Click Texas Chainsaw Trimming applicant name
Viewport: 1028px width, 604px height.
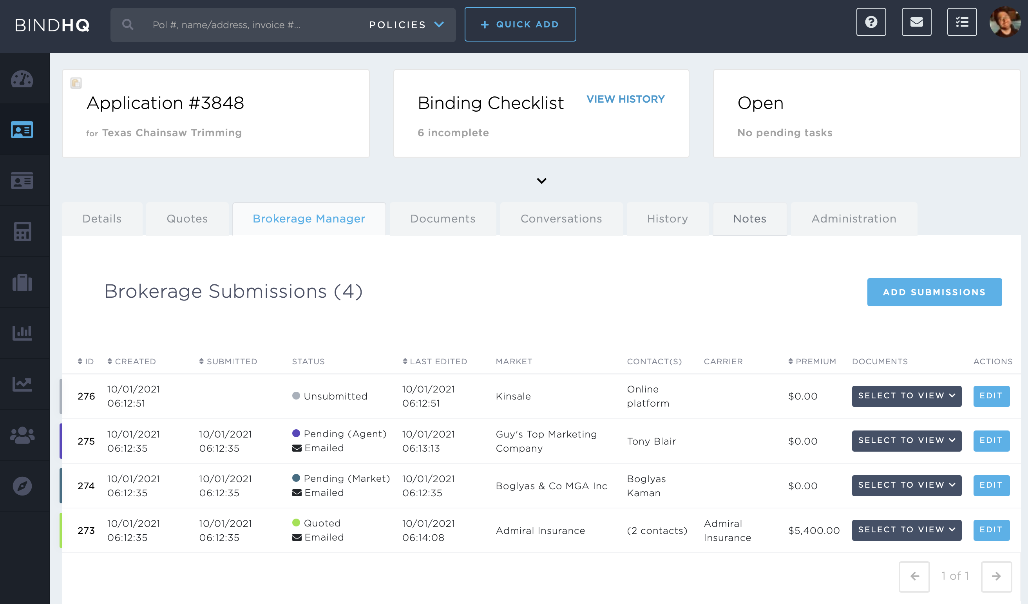[172, 133]
